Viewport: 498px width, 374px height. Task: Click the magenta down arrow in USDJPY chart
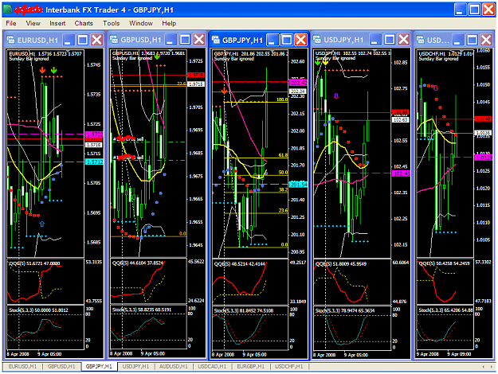click(x=336, y=95)
